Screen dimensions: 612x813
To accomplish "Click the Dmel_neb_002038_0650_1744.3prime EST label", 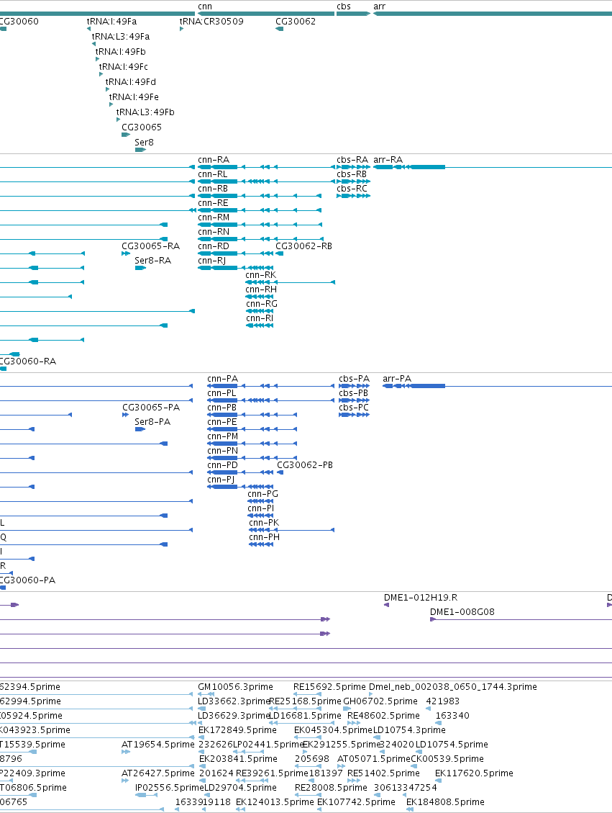I will pyautogui.click(x=452, y=686).
